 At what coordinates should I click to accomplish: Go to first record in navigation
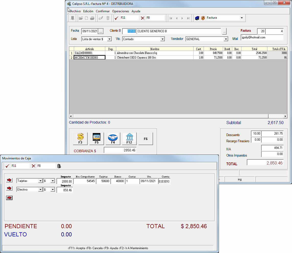pyautogui.click(x=171, y=18)
